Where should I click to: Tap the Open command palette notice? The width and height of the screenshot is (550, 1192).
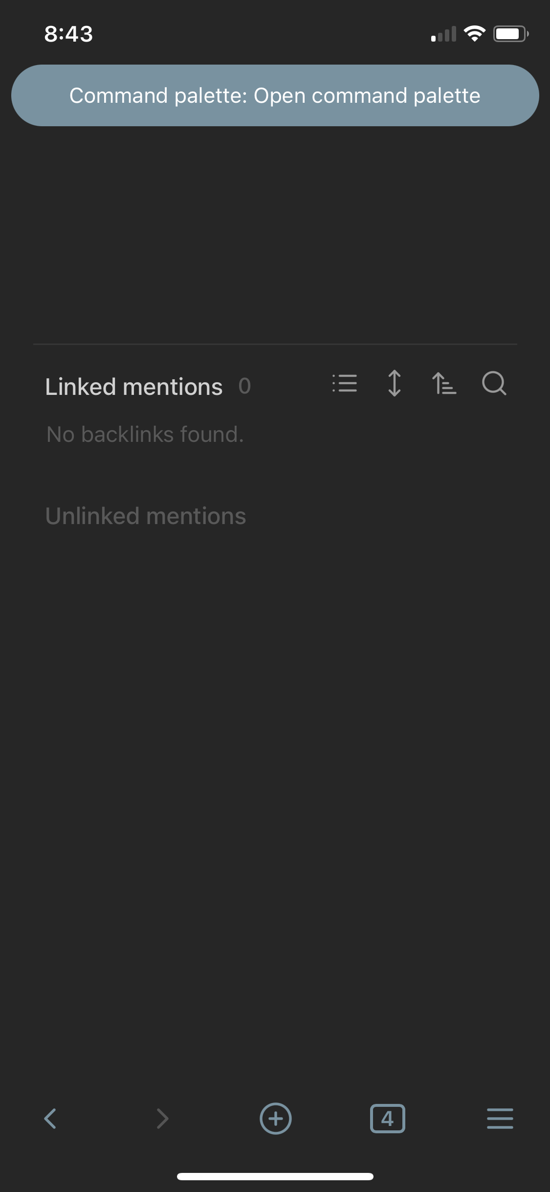[275, 95]
